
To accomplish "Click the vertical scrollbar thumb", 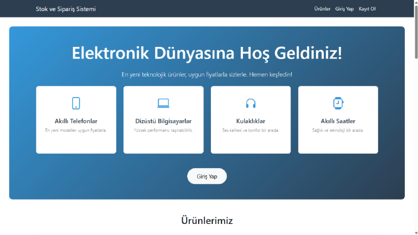I will coord(416,32).
